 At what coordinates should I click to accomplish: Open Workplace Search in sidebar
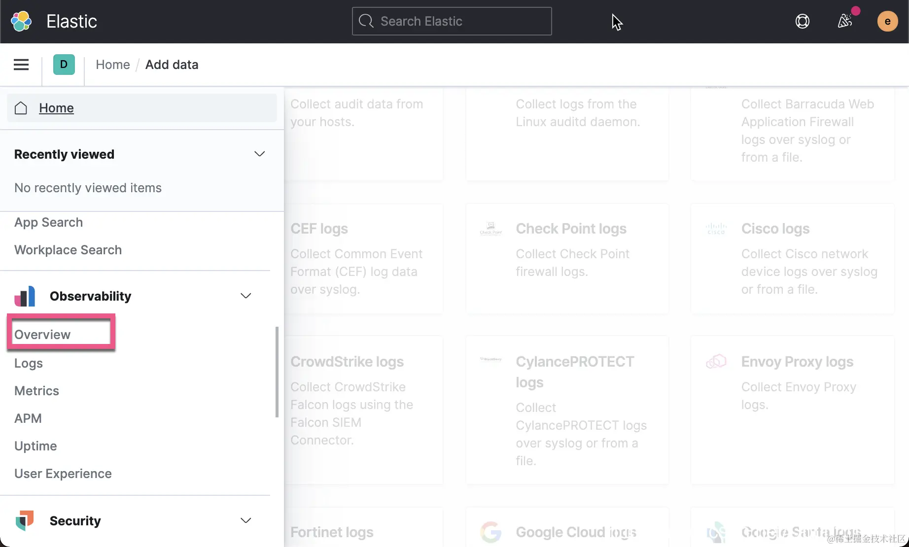[68, 250]
